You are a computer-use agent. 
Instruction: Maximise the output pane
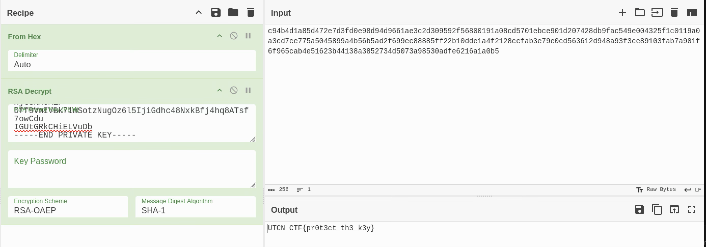click(x=692, y=210)
